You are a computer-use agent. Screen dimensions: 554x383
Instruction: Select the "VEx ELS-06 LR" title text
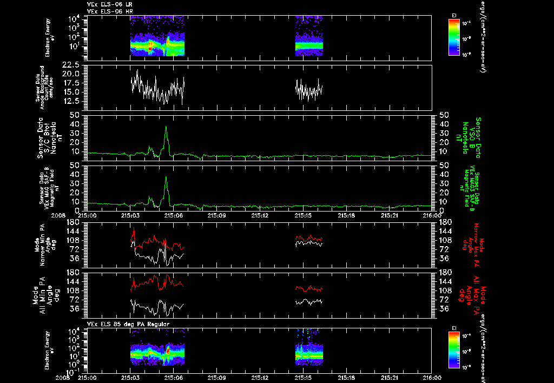tap(110, 4)
